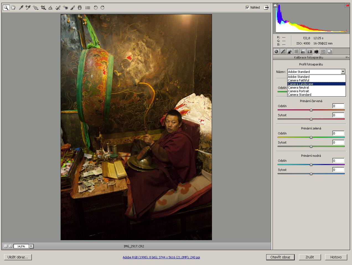Click Primární červená Odstín slider handle

(x=311, y=110)
